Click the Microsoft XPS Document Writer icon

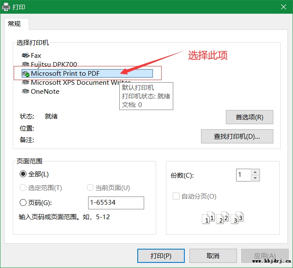(x=26, y=82)
